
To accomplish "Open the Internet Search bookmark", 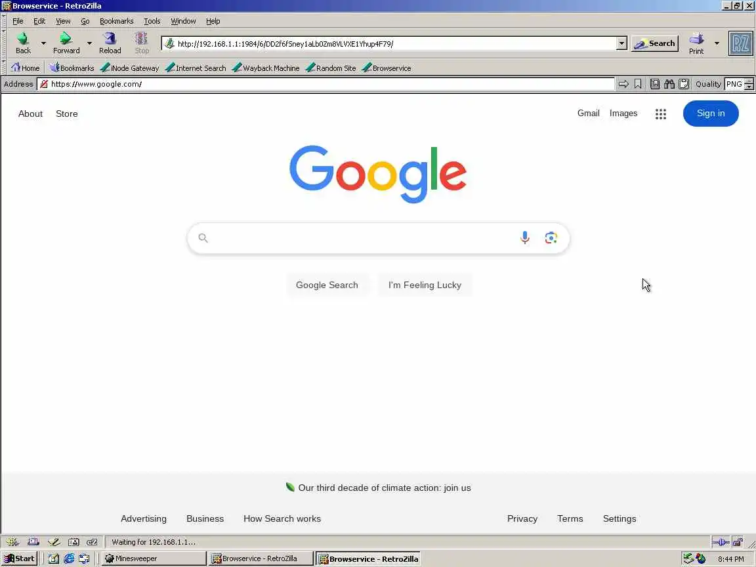I will 196,68.
